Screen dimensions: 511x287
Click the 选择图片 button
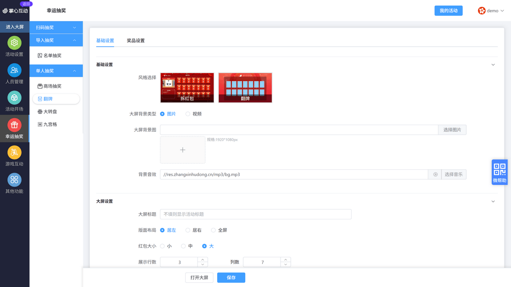click(452, 130)
